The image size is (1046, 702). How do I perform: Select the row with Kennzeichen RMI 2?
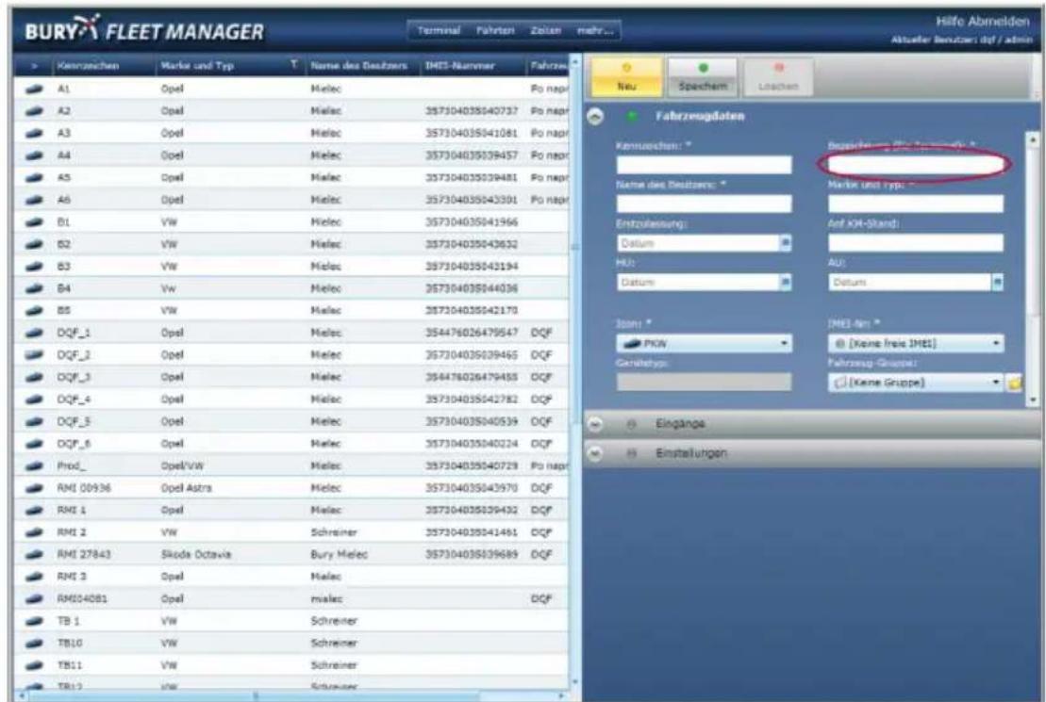291,532
